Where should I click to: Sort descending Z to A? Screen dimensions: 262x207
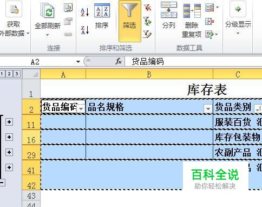point(85,30)
